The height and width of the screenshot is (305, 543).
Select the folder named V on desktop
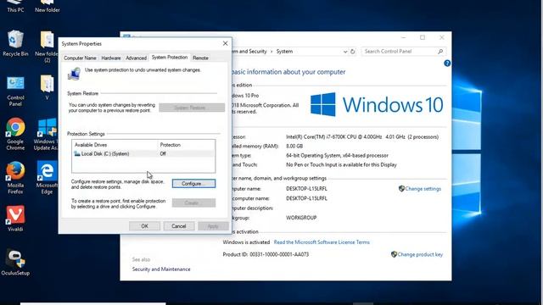[x=47, y=87]
